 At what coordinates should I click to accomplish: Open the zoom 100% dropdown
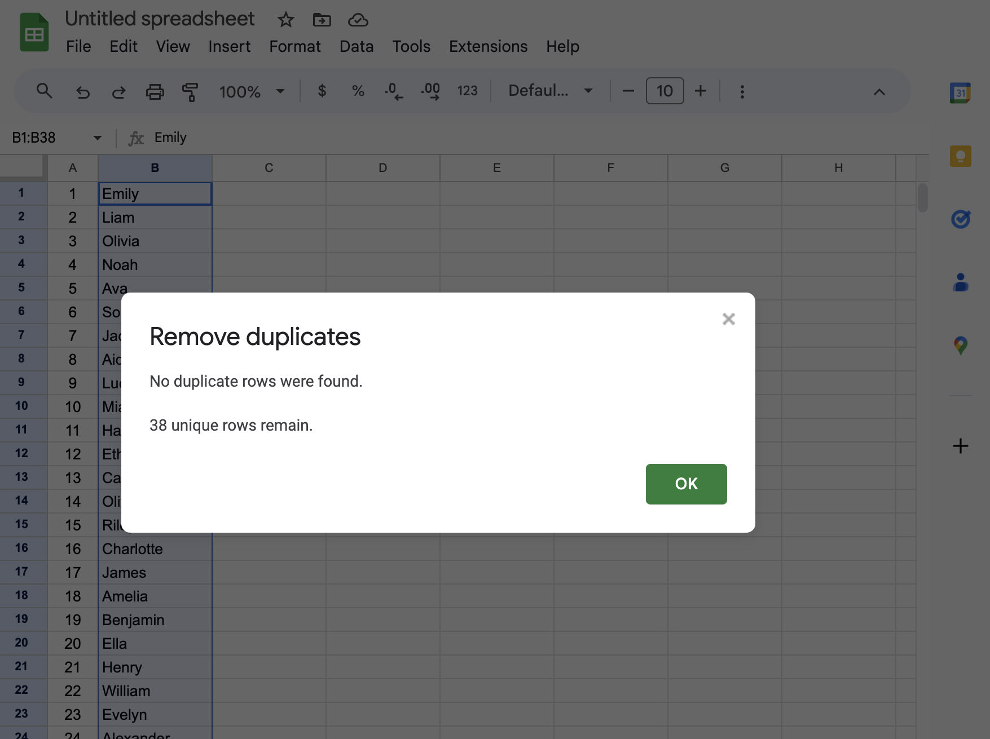252,91
